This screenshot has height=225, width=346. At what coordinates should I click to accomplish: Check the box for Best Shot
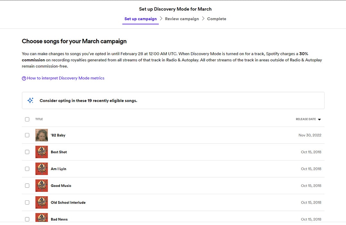click(x=27, y=152)
